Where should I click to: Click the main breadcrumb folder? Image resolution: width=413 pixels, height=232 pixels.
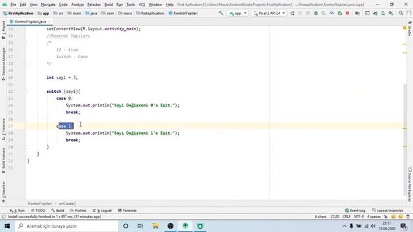74,13
